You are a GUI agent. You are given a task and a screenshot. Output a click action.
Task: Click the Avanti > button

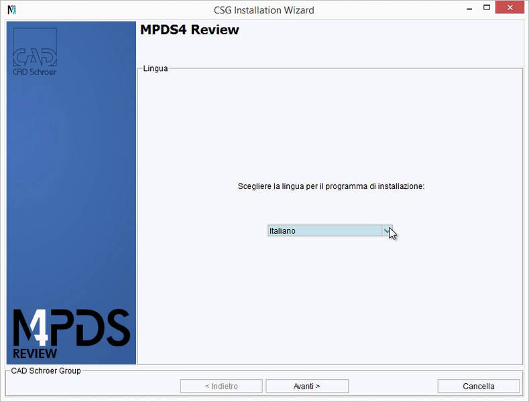click(307, 386)
